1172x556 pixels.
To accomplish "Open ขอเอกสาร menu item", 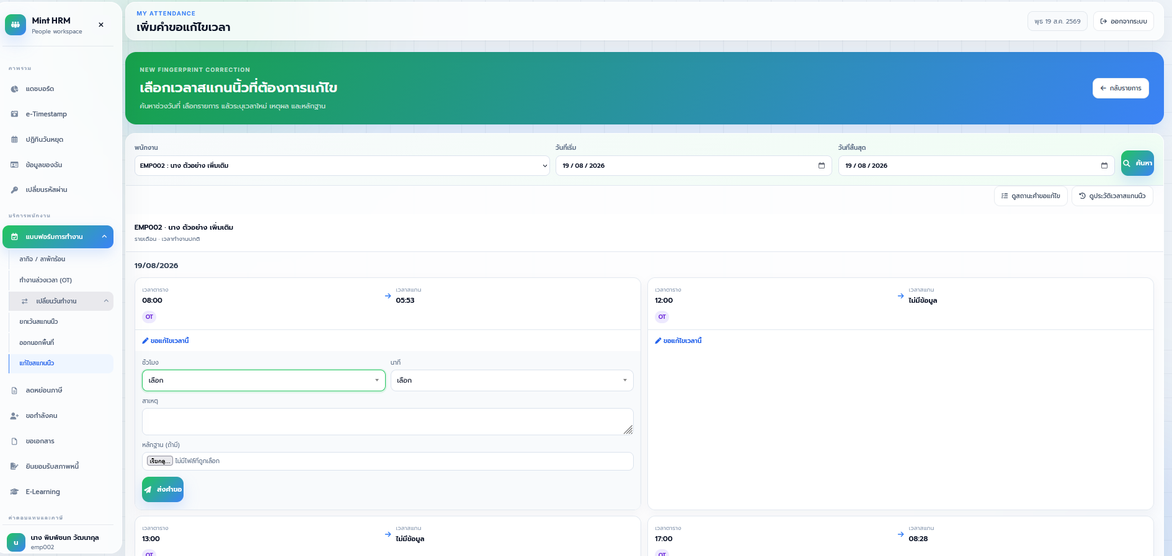I will (x=58, y=441).
